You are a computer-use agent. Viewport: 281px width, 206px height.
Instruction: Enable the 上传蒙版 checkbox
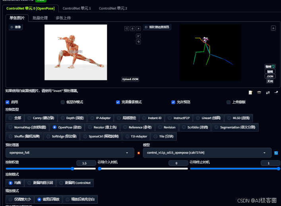(229, 102)
